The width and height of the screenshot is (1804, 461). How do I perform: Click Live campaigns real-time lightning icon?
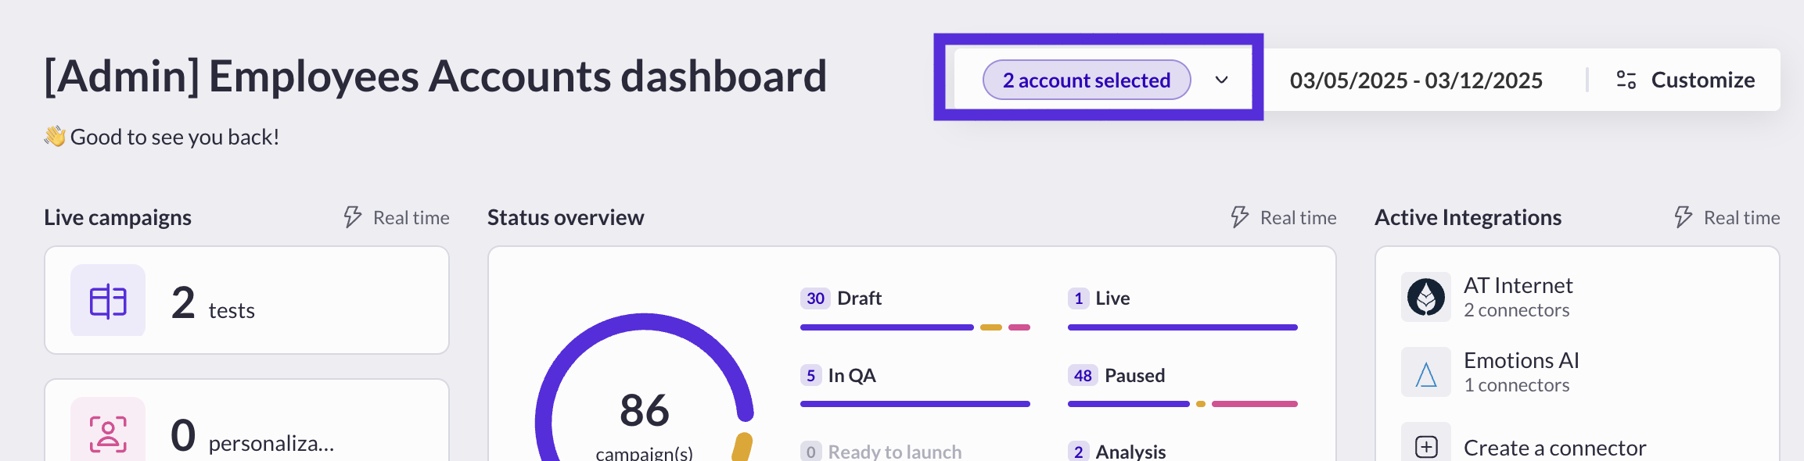coord(353,217)
